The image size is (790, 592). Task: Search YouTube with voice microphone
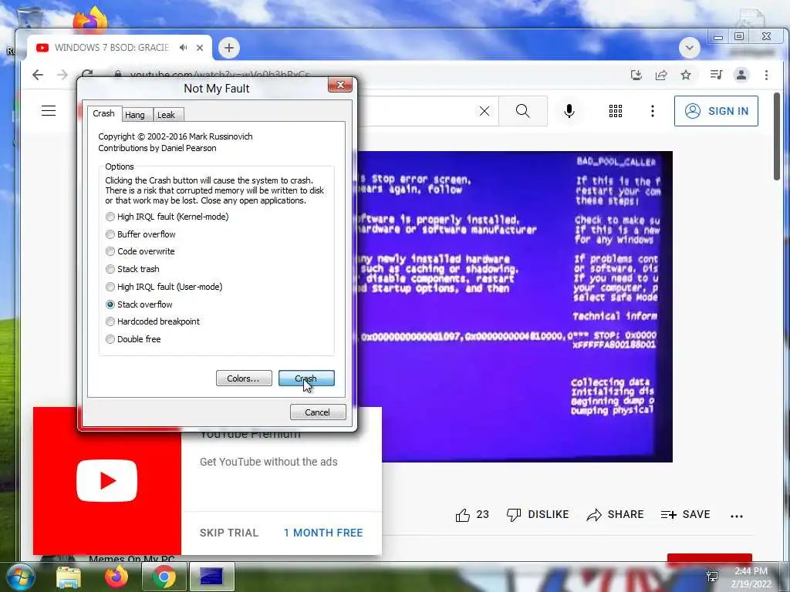[569, 111]
